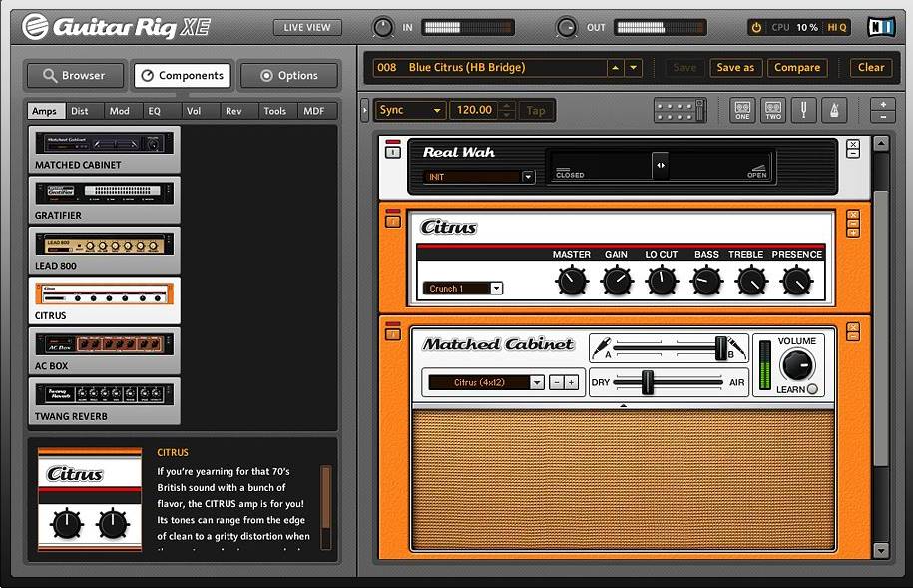Open the Sync mode dropdown
The image size is (913, 588).
pyautogui.click(x=409, y=110)
